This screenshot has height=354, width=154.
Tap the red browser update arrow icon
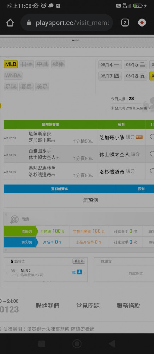click(x=142, y=23)
